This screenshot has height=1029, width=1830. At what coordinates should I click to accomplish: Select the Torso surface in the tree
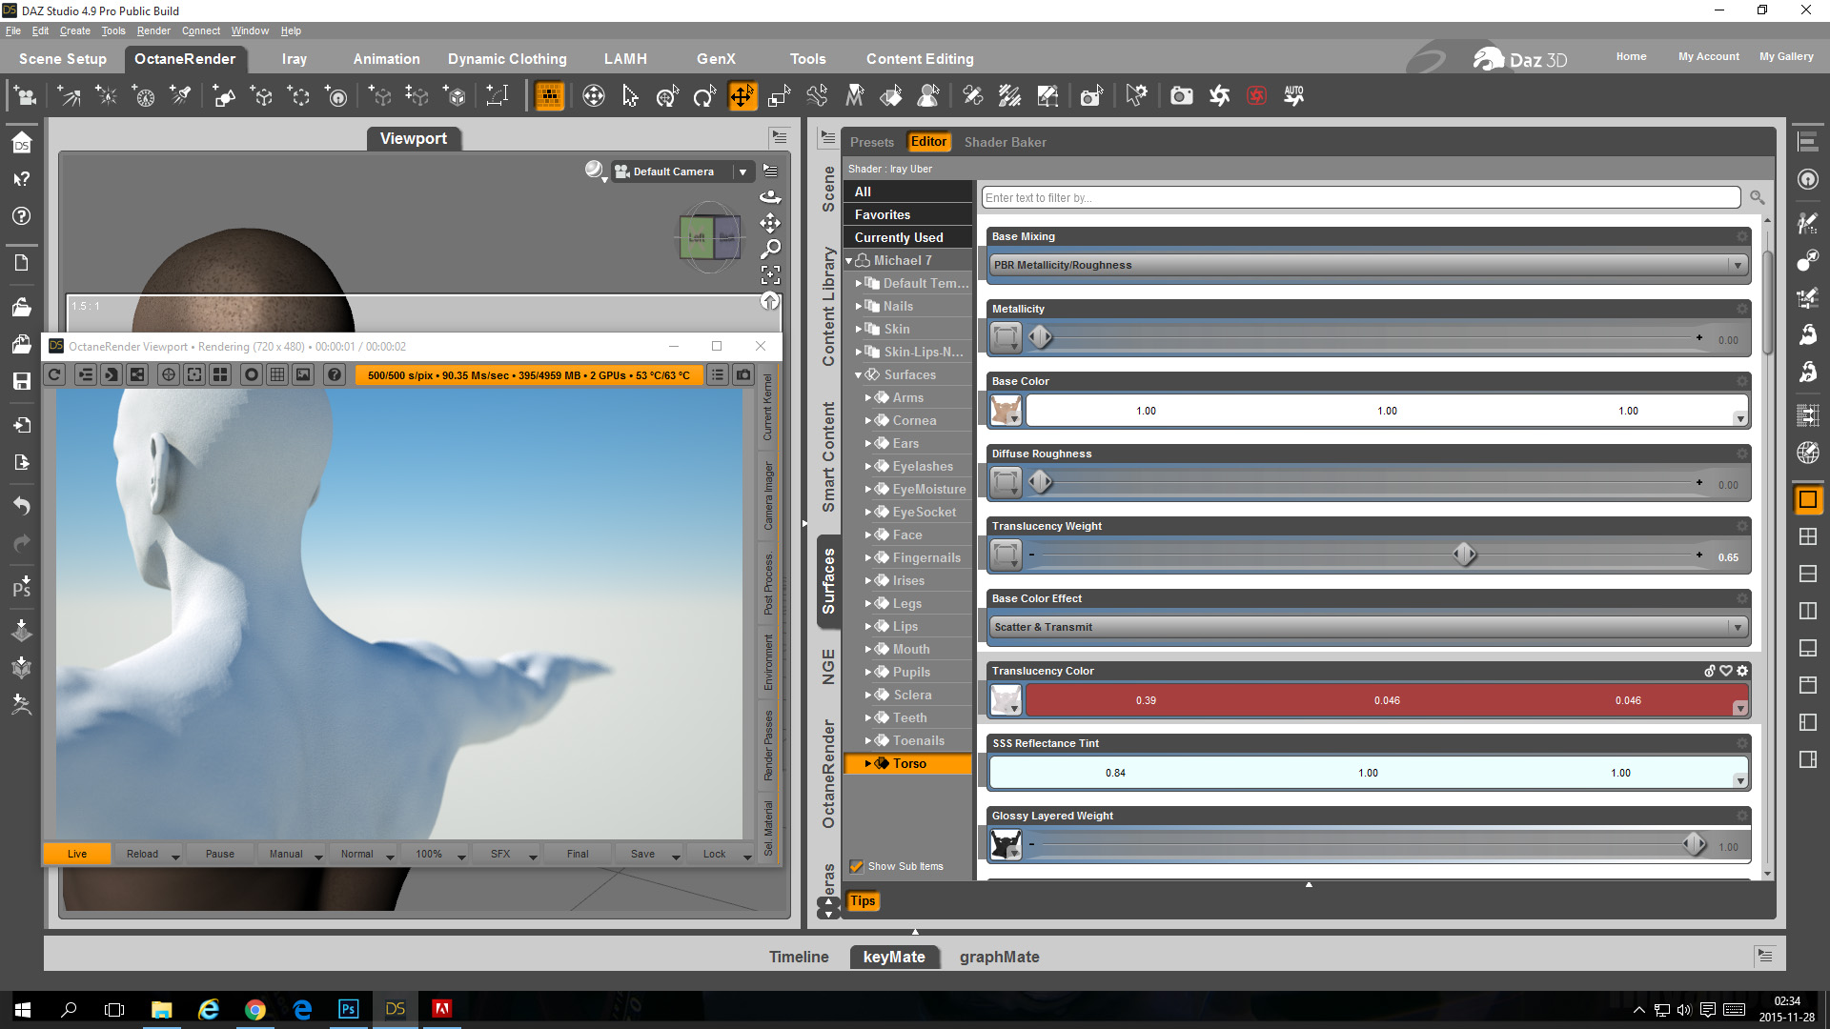(907, 763)
